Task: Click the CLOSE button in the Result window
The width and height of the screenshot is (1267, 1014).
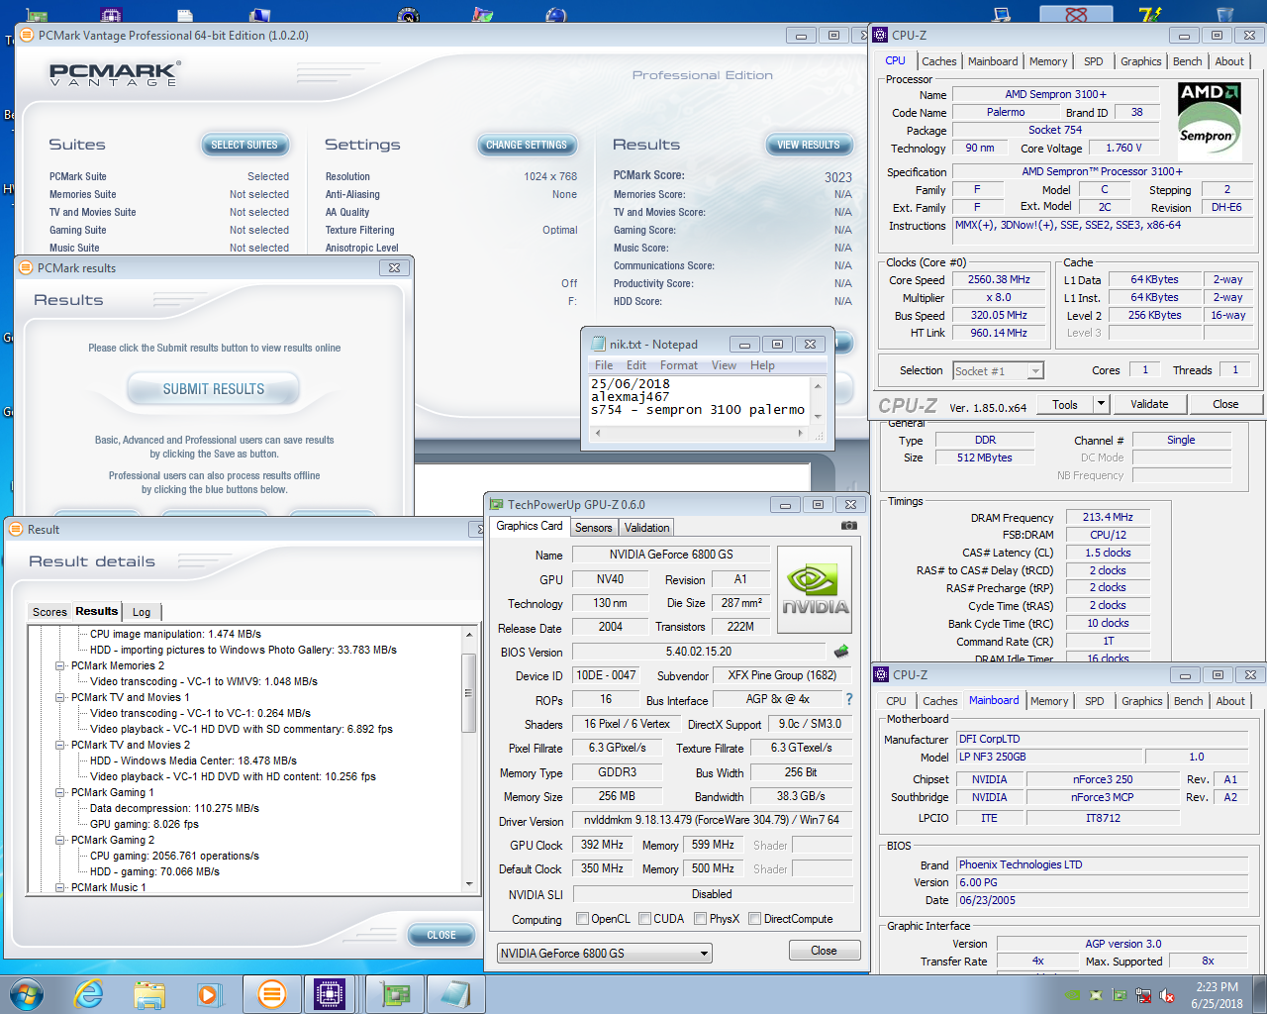Action: pyautogui.click(x=441, y=935)
